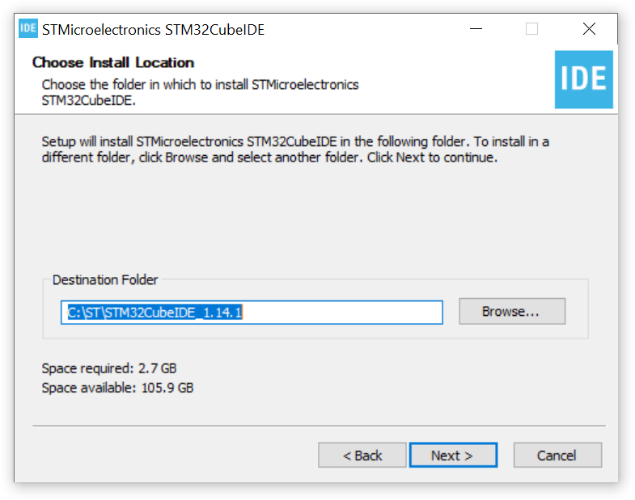The height and width of the screenshot is (500, 635).
Task: Click the large blue IDE logo
Action: pos(583,79)
